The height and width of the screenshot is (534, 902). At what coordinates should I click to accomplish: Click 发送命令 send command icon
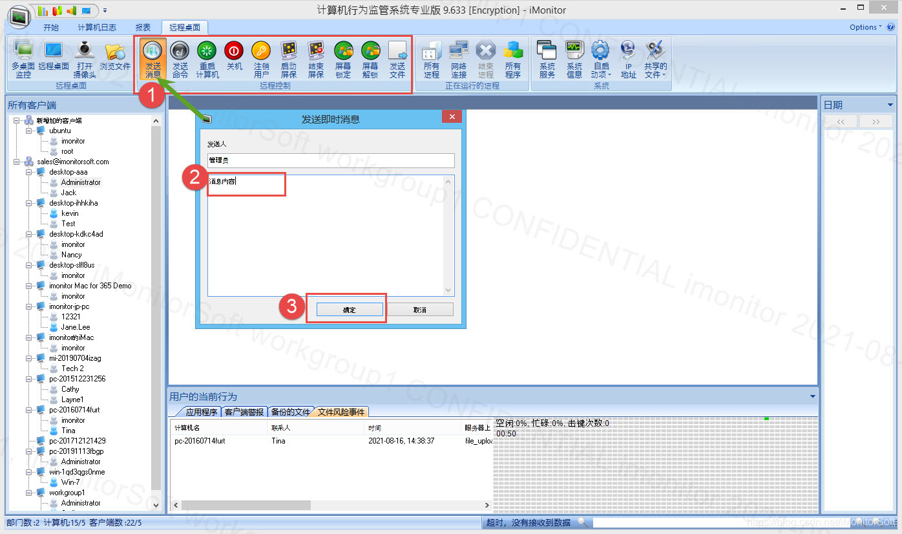coord(180,59)
